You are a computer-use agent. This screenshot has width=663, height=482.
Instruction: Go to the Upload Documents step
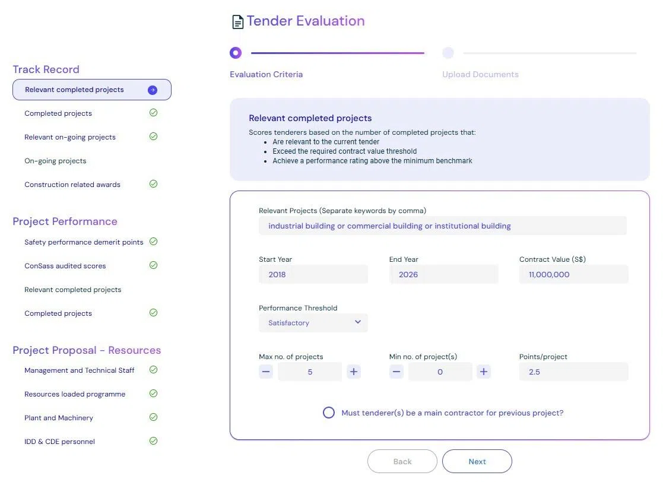(x=448, y=53)
